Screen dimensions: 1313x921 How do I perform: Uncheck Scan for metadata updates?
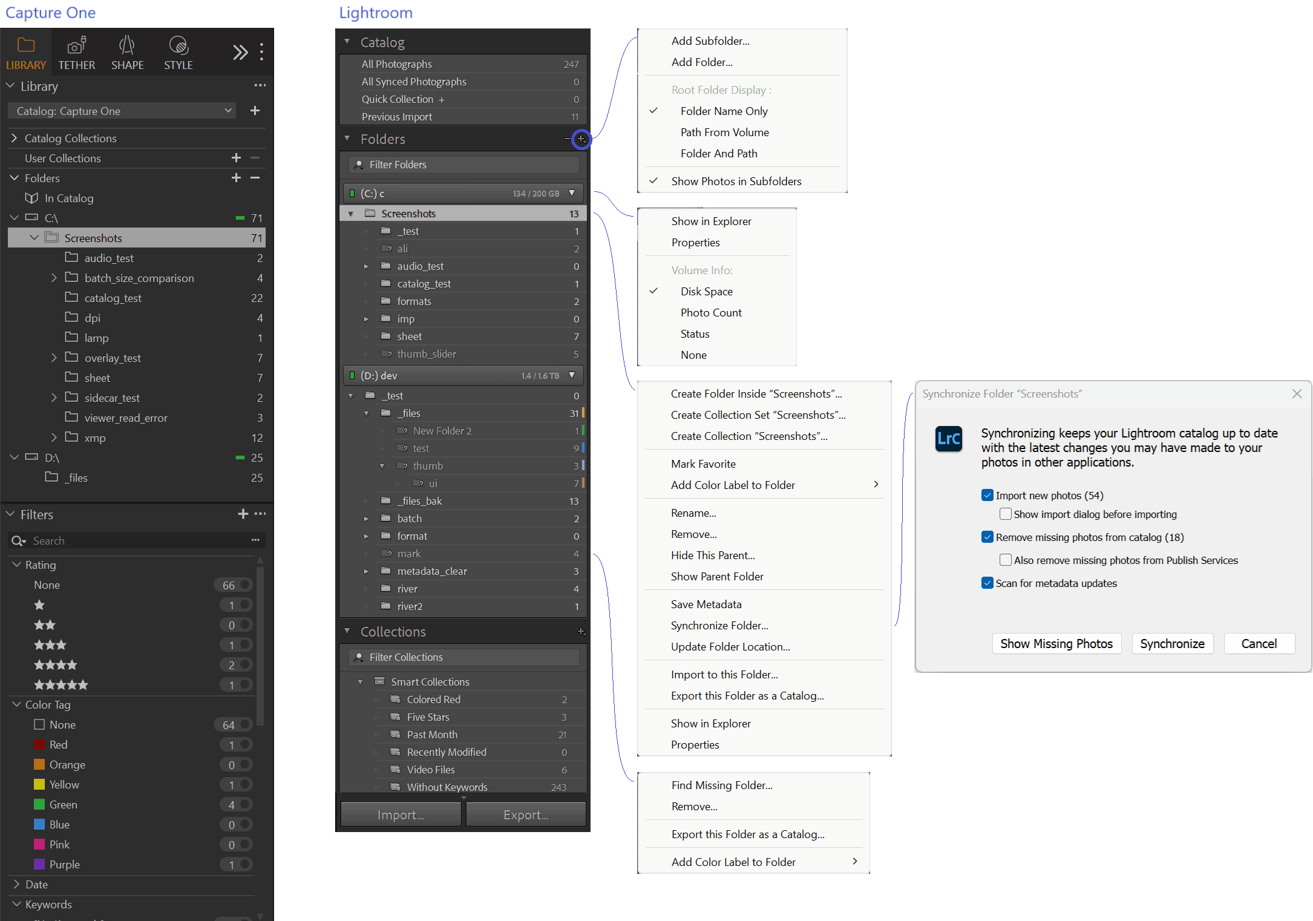coord(987,583)
